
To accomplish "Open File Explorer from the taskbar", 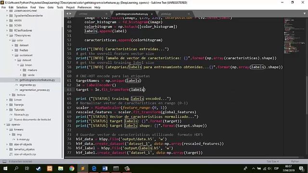I will [61, 169].
